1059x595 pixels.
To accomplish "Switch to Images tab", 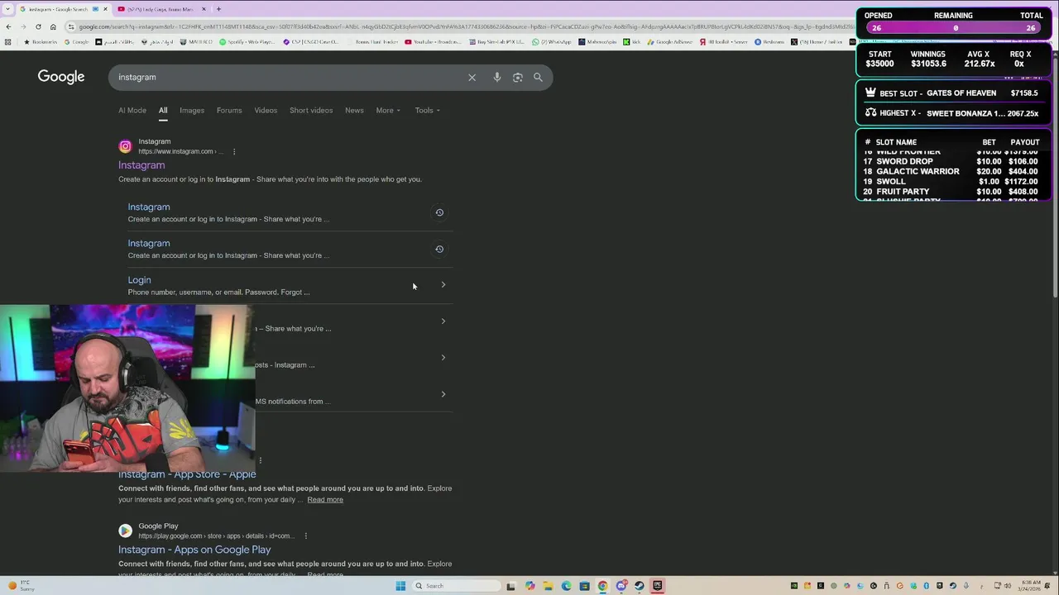I will tap(192, 111).
